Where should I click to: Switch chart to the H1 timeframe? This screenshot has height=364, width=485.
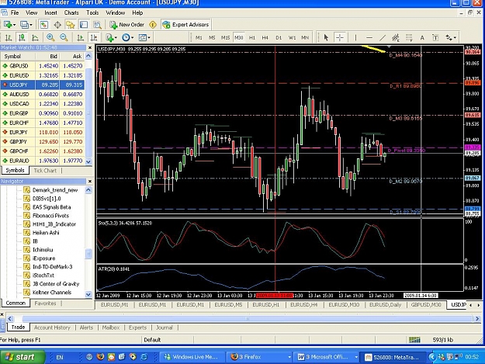coord(252,38)
